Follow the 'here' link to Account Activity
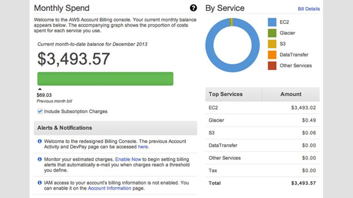353x198 pixels. [143, 147]
